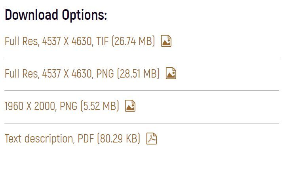287x171 pixels.
Task: Click the "TIF" format label
Action: point(102,41)
